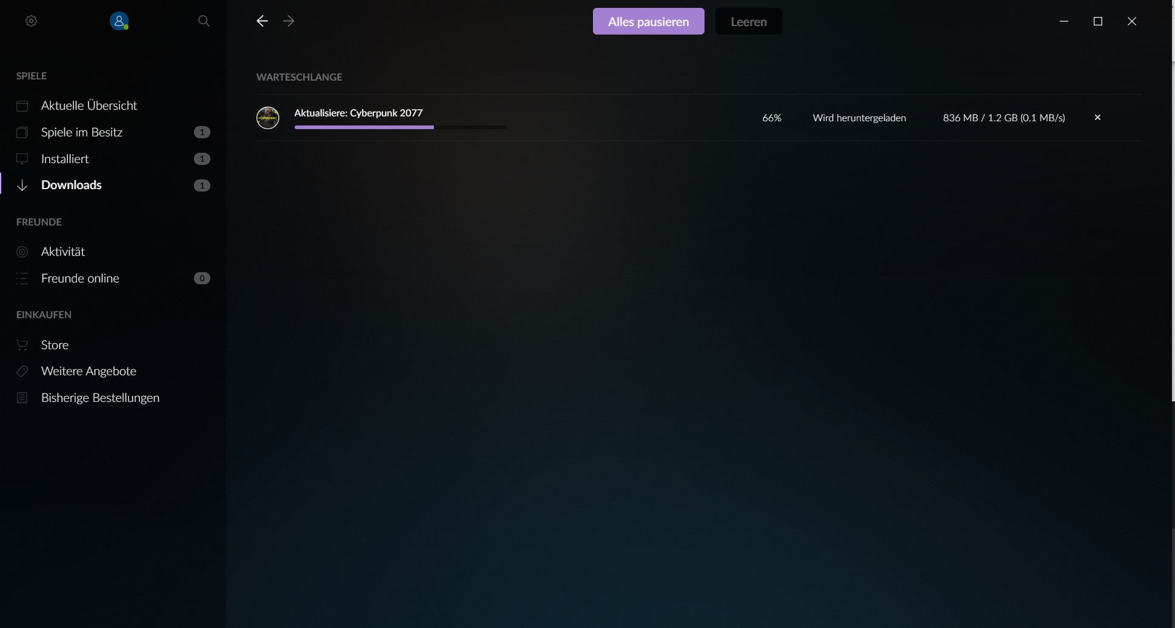Open the user profile avatar
The height and width of the screenshot is (628, 1175).
pos(119,21)
